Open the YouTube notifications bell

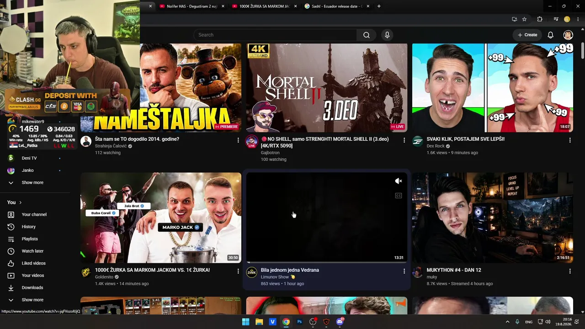click(551, 35)
